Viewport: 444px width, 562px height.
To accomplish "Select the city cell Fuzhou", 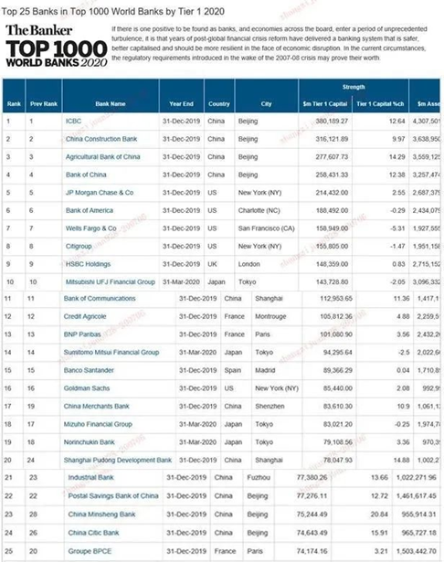I will point(259,478).
